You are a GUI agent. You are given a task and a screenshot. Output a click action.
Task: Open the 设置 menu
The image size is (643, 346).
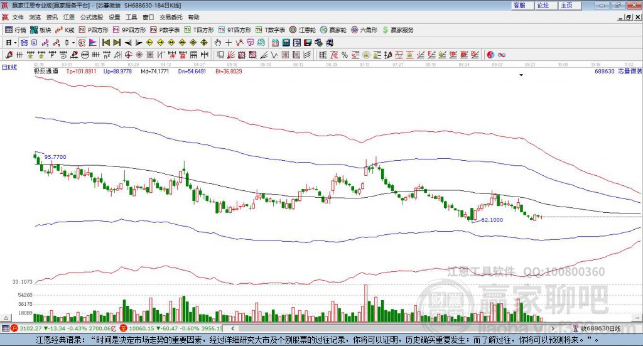tap(114, 17)
